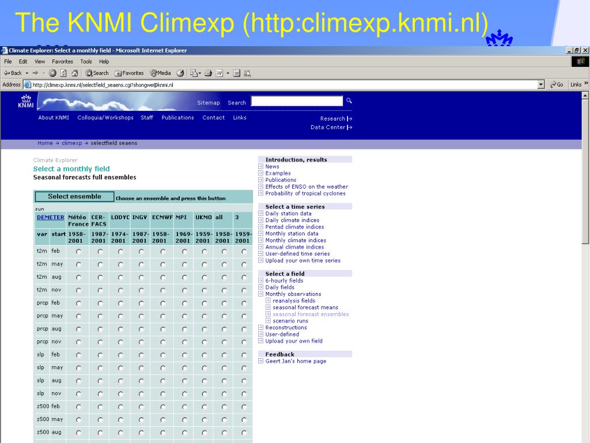The width and height of the screenshot is (590, 443).
Task: Click the arrow icon next to News
Action: 261,167
